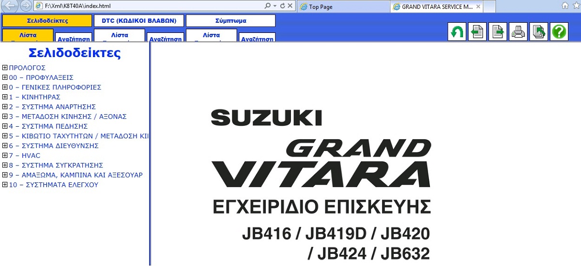Expand the 00 – ΠΡΟΦΥΛΑΞΕΙΣ node
581x266 pixels.
pos(5,77)
